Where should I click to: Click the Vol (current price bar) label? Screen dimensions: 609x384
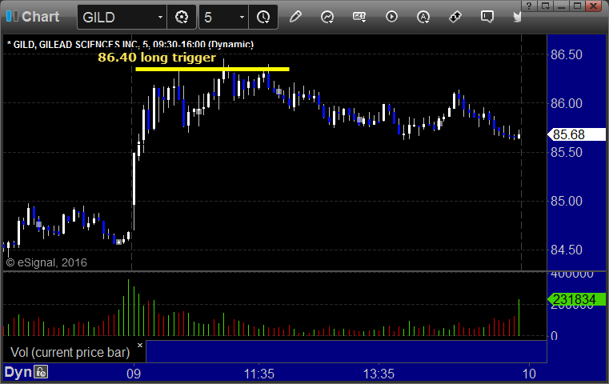point(70,352)
